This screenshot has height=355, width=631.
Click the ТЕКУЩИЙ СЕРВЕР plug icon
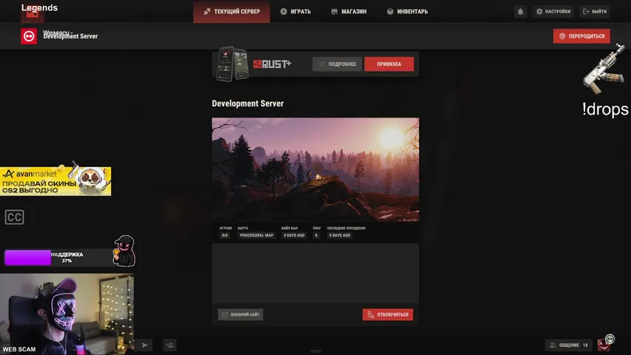207,11
